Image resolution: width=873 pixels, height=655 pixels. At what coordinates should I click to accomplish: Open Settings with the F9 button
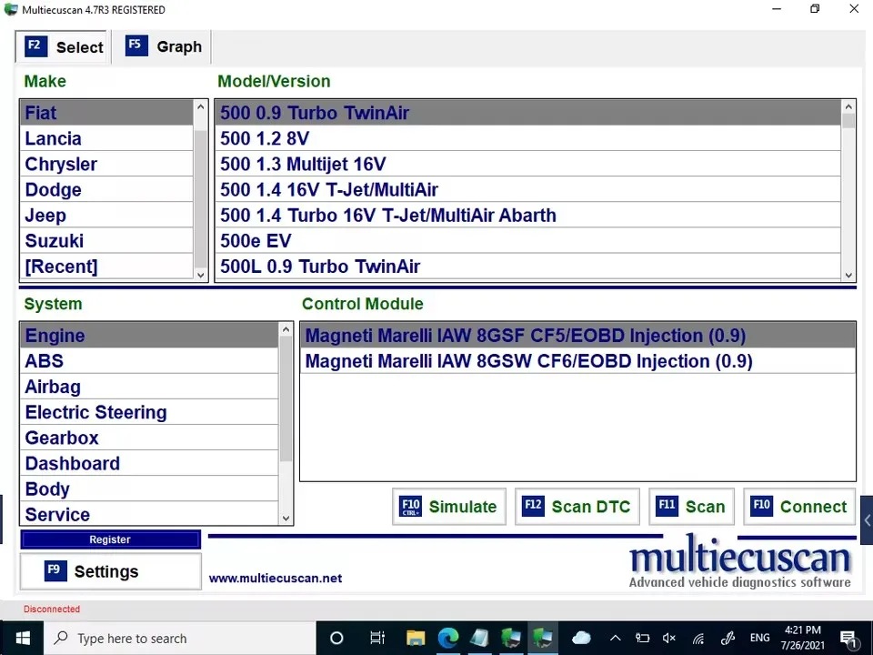click(109, 571)
